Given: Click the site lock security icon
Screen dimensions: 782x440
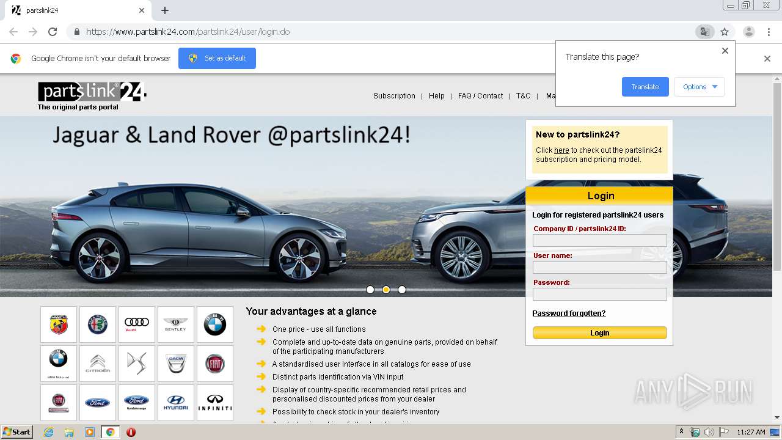Looking at the screenshot, I should [76, 32].
